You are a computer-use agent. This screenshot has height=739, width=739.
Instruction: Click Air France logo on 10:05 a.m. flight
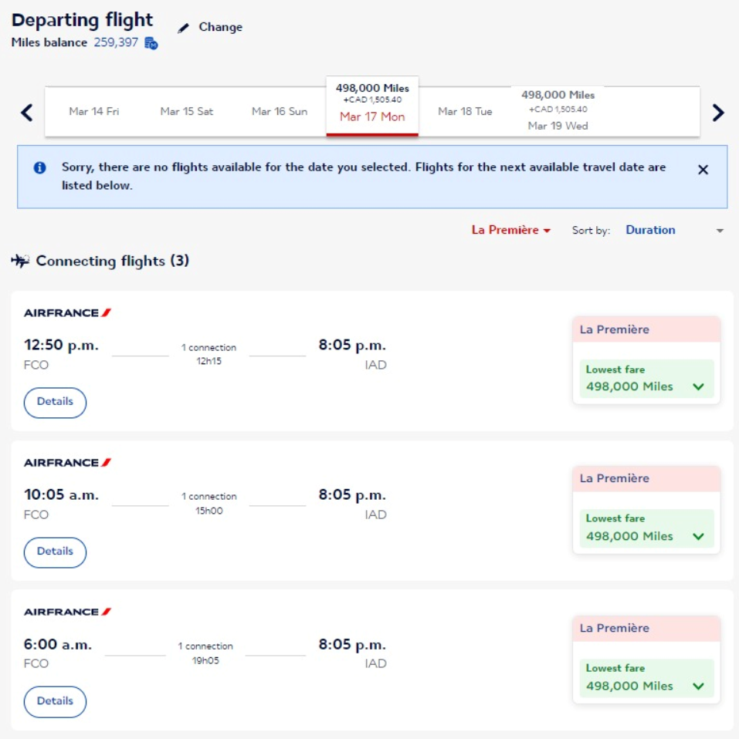click(x=67, y=463)
